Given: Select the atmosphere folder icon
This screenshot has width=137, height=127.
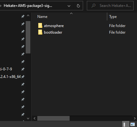Looking at the screenshot, I should (40, 26).
